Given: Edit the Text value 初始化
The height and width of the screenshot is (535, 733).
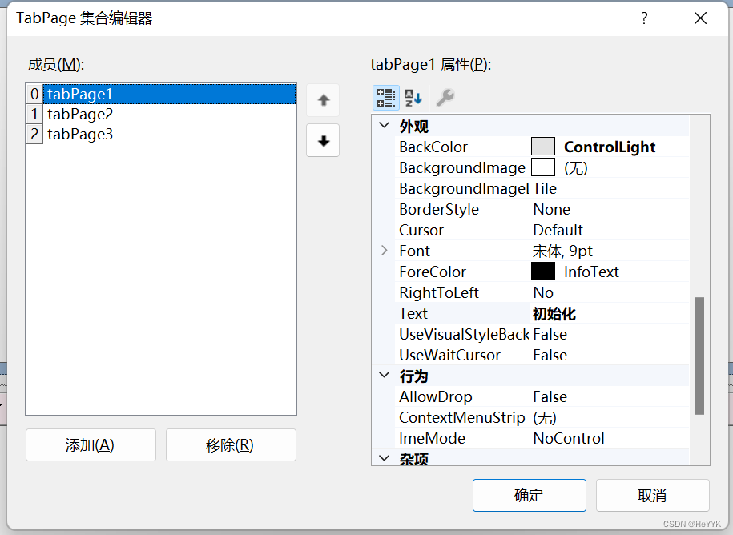Looking at the screenshot, I should coord(554,313).
